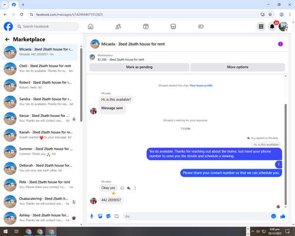This screenshot has width=295, height=236.
Task: Open notifications bell with 20 badge
Action: [272, 27]
